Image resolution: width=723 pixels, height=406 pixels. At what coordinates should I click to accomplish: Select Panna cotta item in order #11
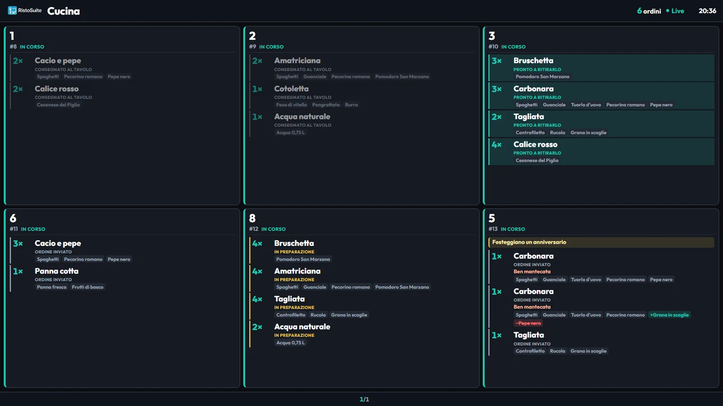coord(123,278)
